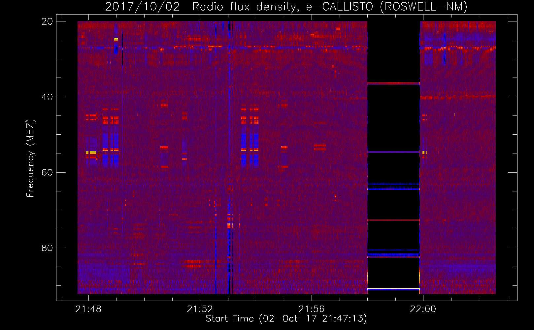Click the plot title '2017/10/02 Radio flux density'
Viewport: 534px width, 330px height.
click(x=286, y=7)
